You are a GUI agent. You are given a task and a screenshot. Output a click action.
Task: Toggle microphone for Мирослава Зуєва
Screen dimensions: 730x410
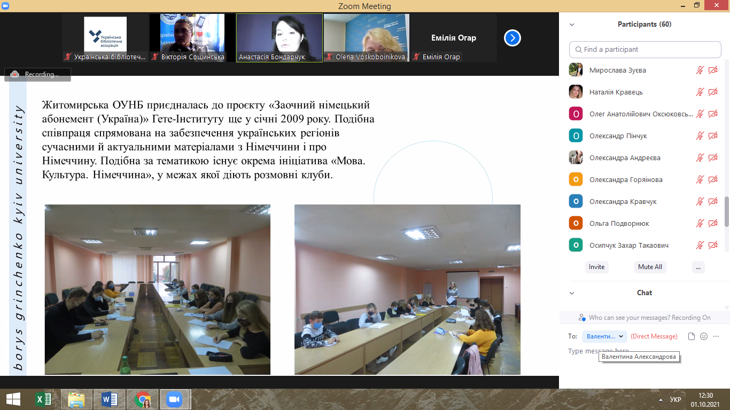point(700,70)
